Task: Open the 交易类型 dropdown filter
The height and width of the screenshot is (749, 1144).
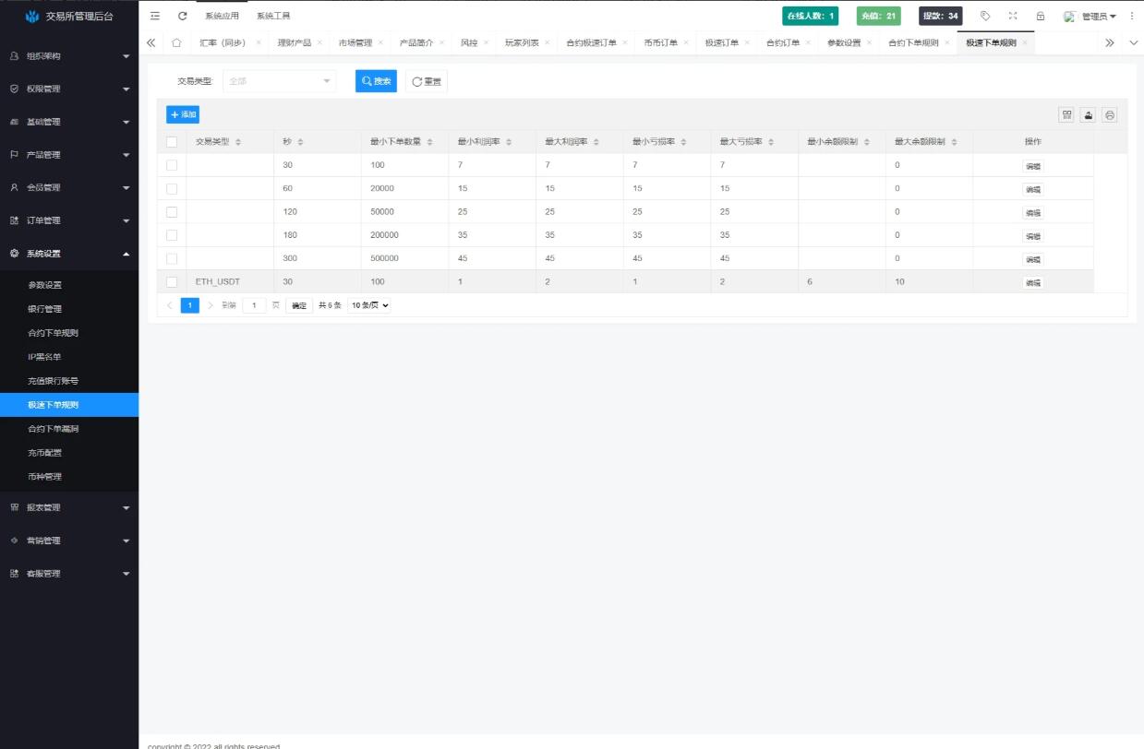Action: pos(279,81)
